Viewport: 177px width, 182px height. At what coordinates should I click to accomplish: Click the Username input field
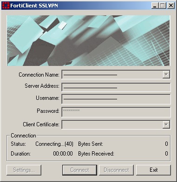pos(116,99)
